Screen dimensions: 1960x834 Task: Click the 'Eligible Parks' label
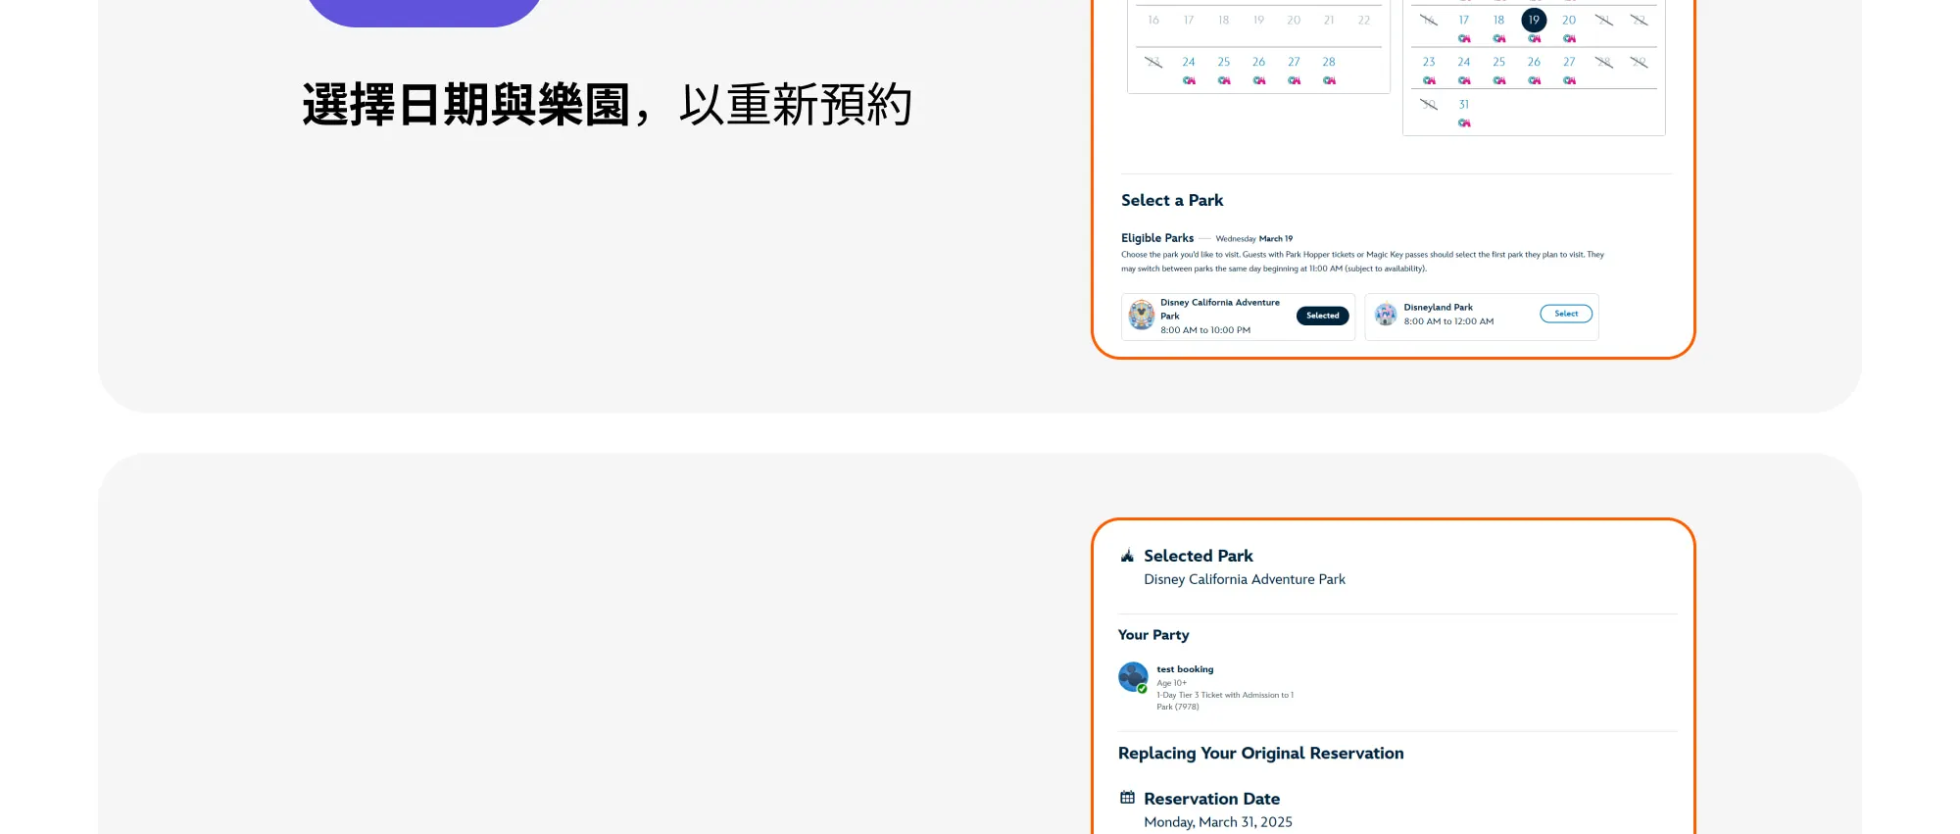pyautogui.click(x=1157, y=238)
